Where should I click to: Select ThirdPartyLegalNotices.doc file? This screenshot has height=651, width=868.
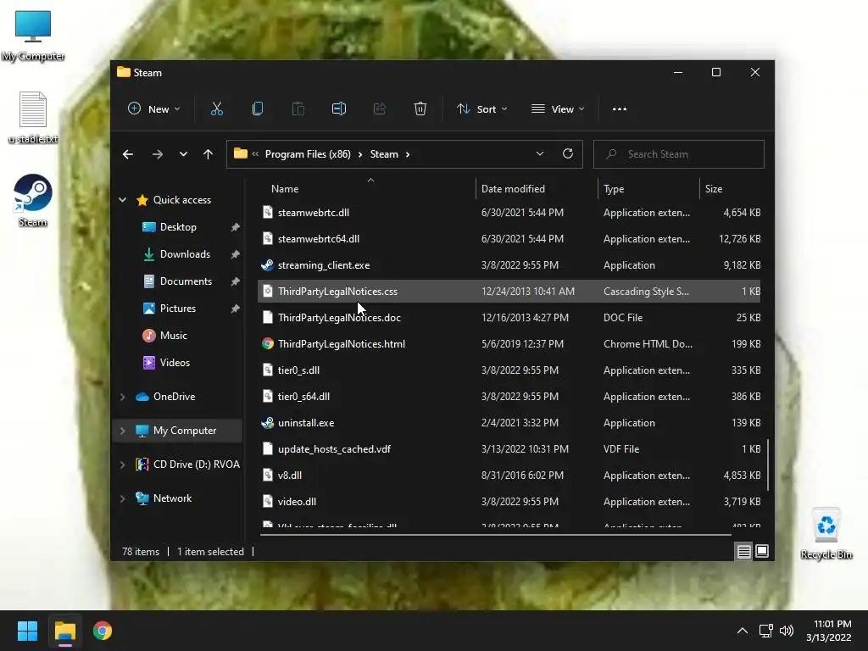tap(509, 318)
